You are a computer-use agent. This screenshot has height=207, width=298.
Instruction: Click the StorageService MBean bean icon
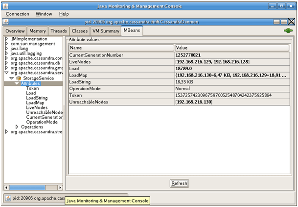click(x=19, y=78)
